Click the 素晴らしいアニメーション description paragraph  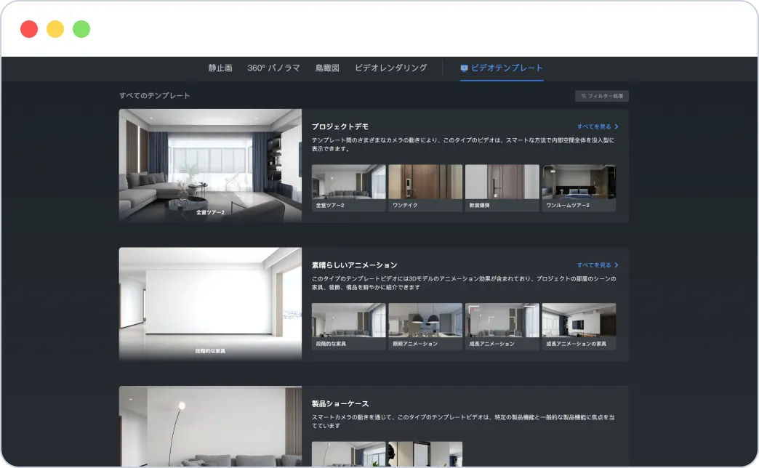point(464,283)
